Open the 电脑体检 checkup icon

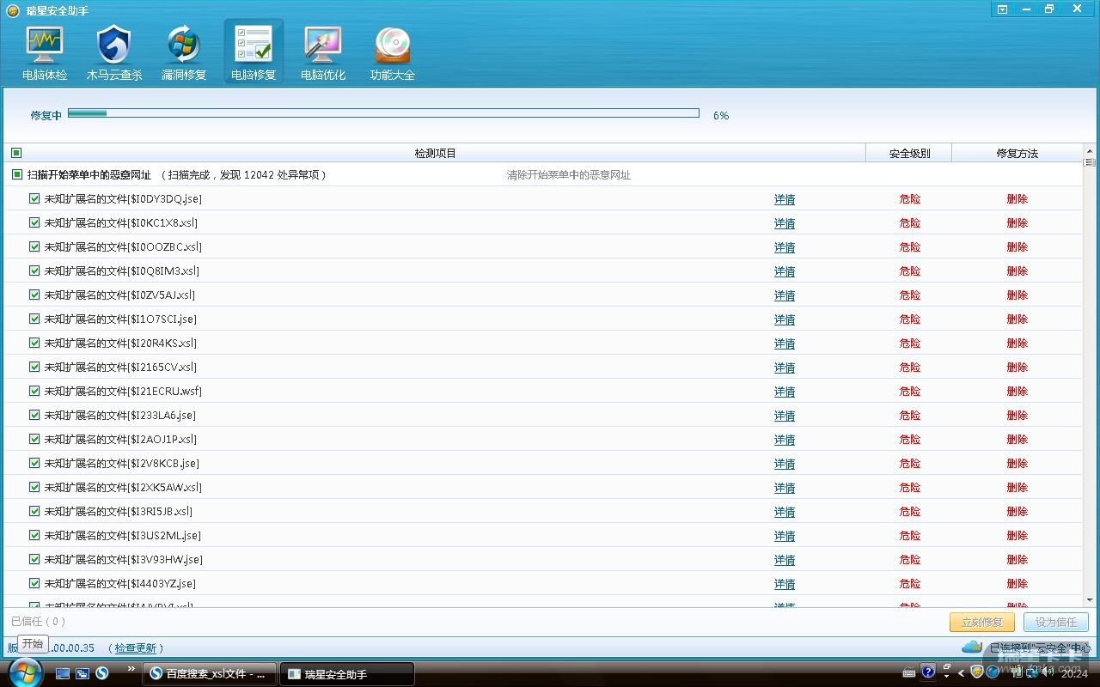(45, 53)
